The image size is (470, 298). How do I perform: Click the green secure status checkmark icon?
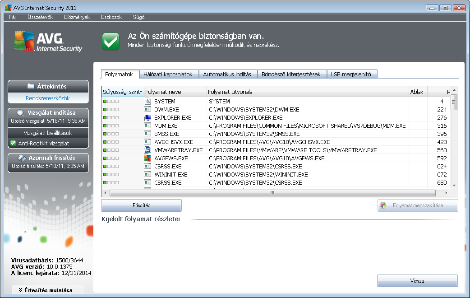pyautogui.click(x=111, y=41)
